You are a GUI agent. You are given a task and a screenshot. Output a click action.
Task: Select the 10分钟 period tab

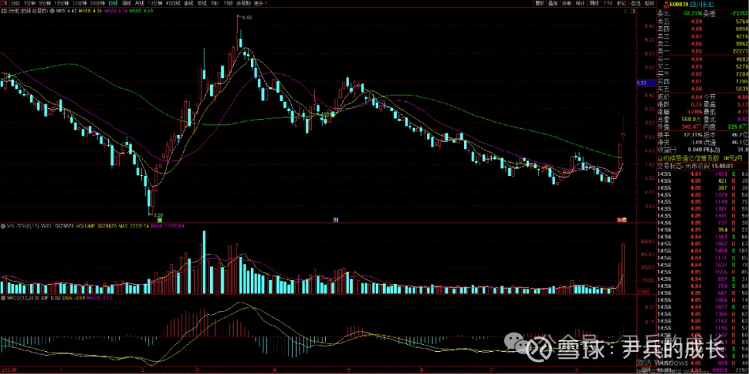coord(155,3)
